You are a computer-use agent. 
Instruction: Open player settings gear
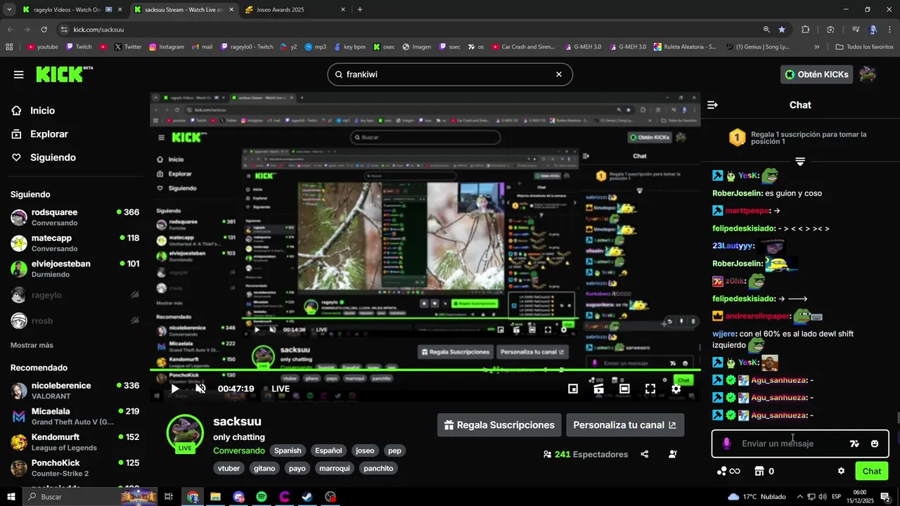(676, 389)
